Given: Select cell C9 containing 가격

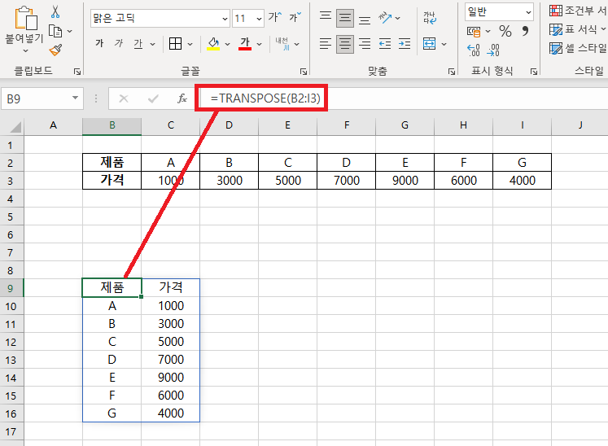Looking at the screenshot, I should coord(171,287).
